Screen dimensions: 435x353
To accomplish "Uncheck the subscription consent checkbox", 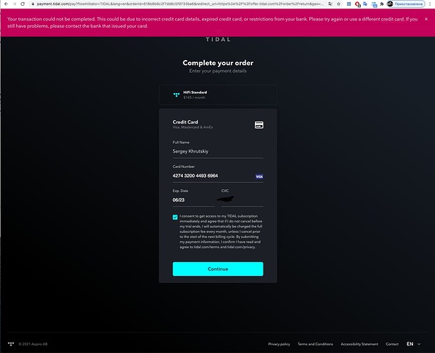I will 175,217.
